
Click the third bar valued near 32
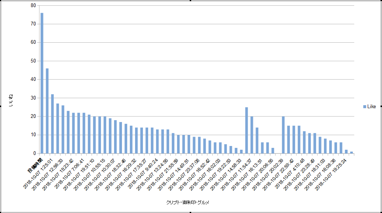[x=52, y=124]
